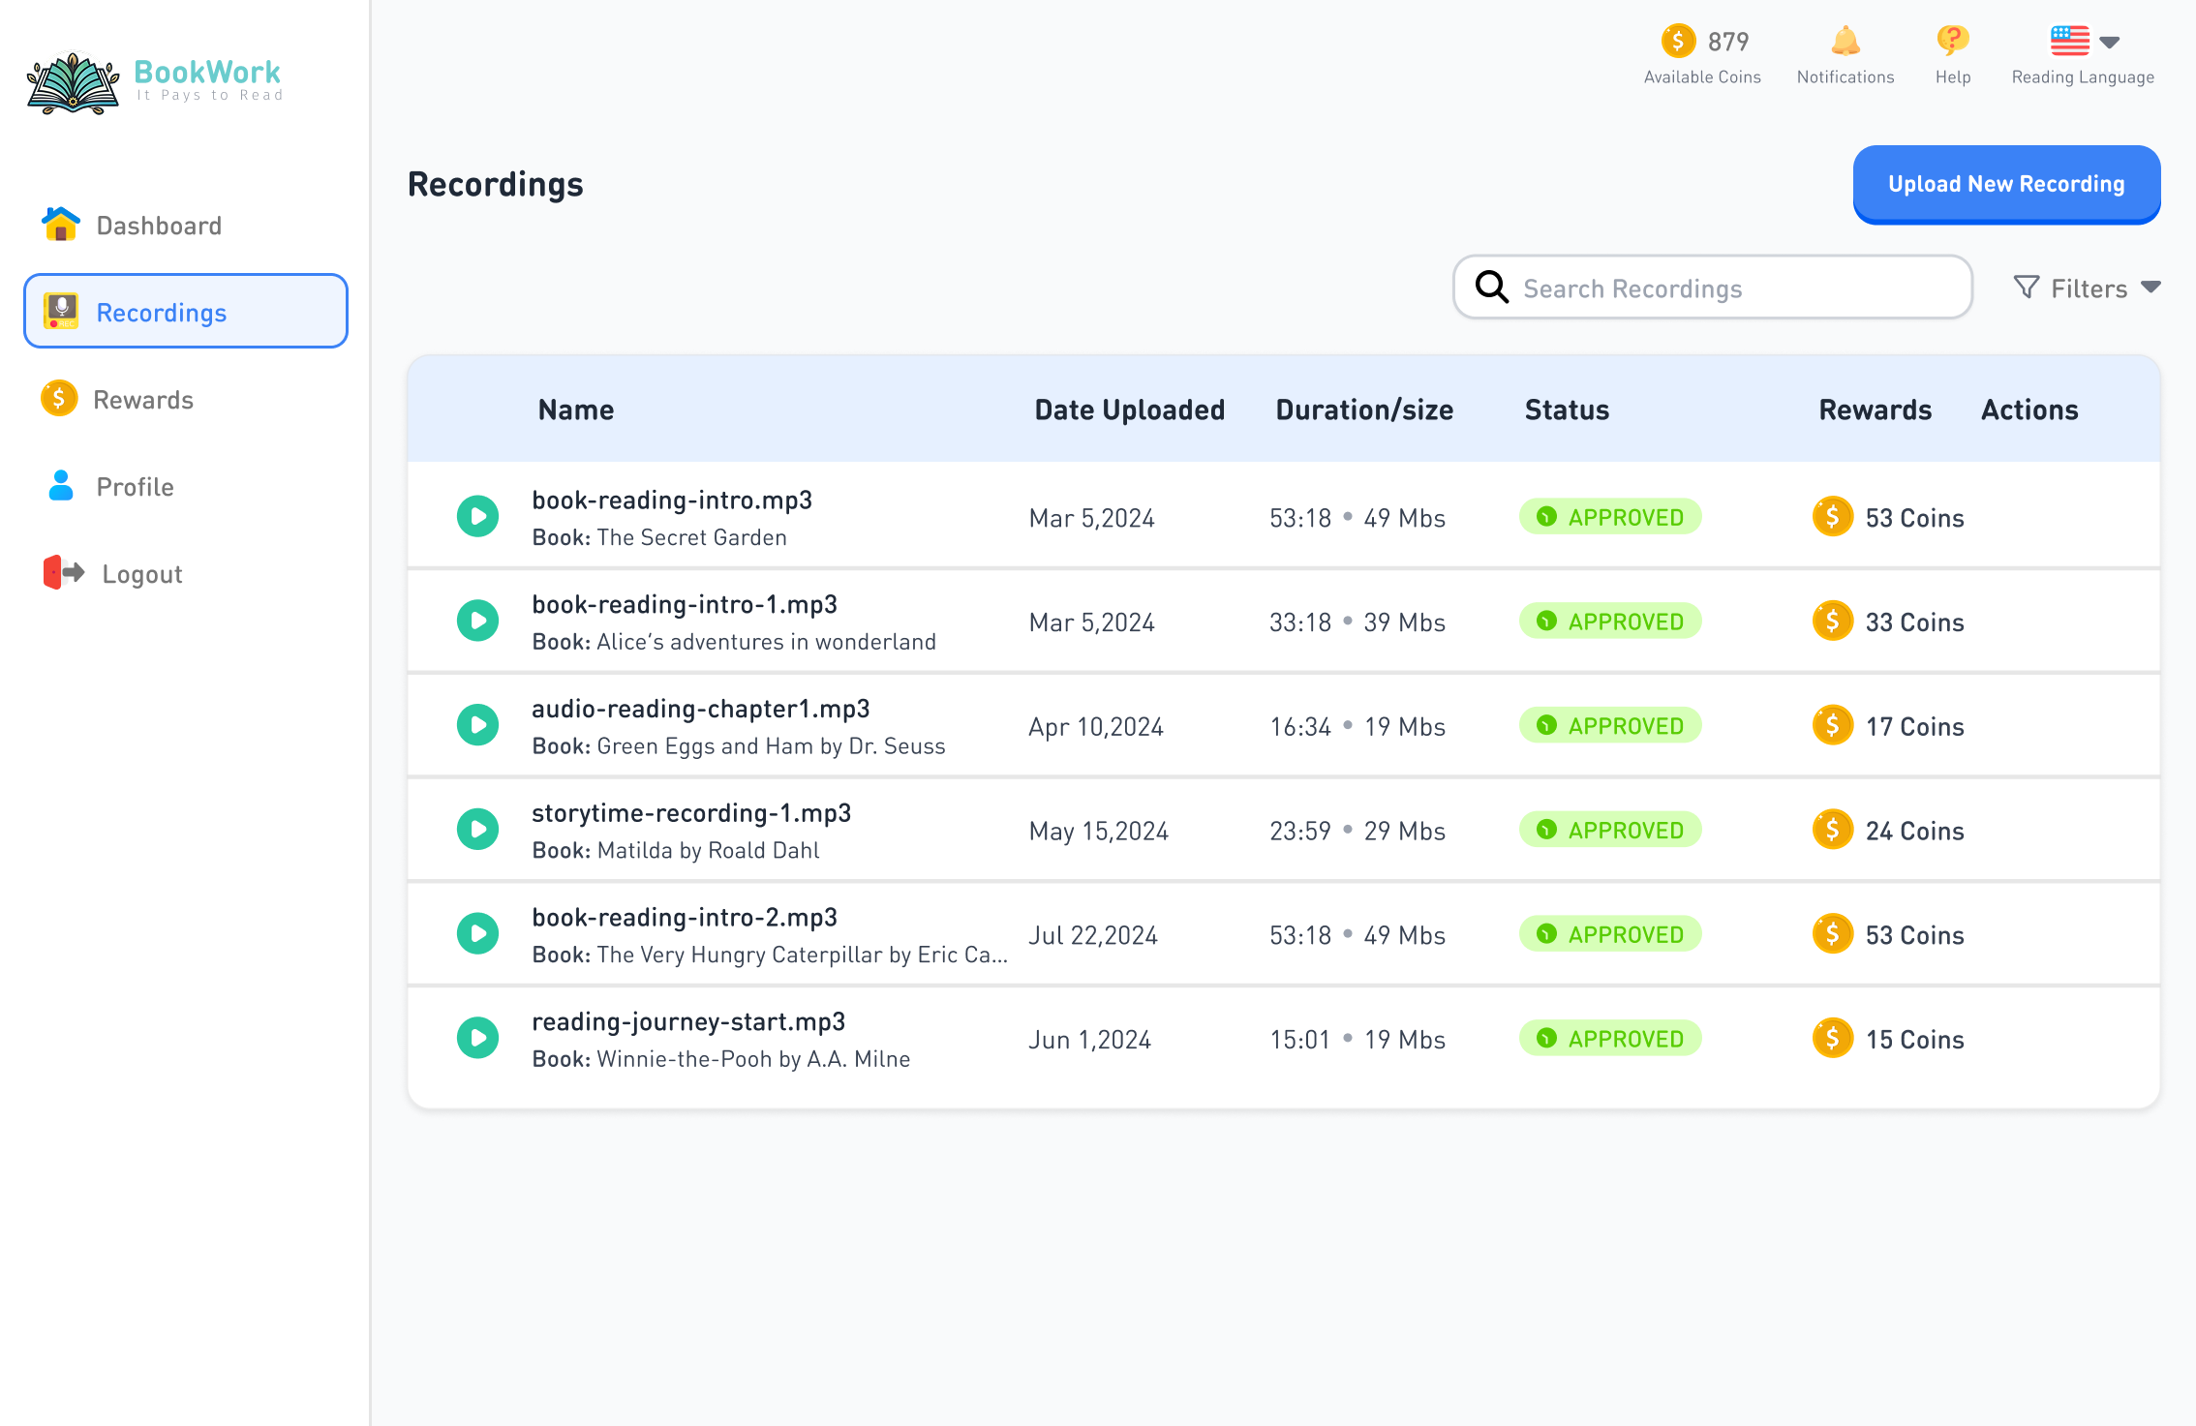Play the Matilda storytime recording
Image resolution: width=2196 pixels, height=1426 pixels.
[x=477, y=830]
